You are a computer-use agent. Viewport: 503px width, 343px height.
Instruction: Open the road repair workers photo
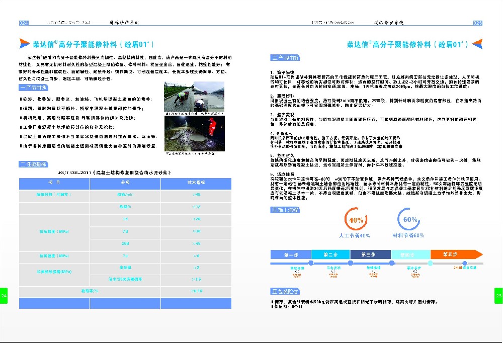point(194,97)
